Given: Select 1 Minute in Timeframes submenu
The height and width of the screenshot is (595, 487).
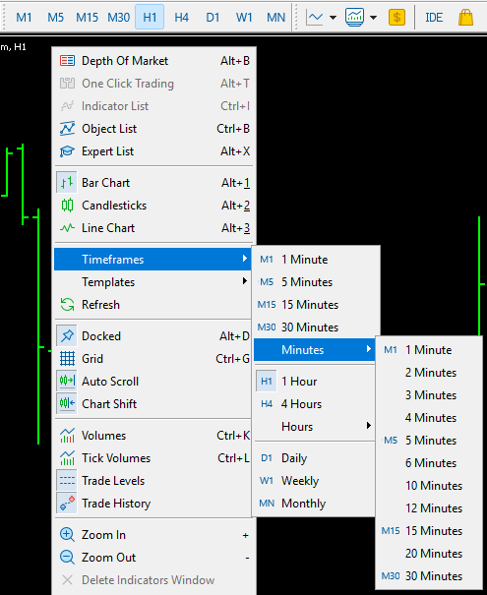Looking at the screenshot, I should tap(315, 260).
